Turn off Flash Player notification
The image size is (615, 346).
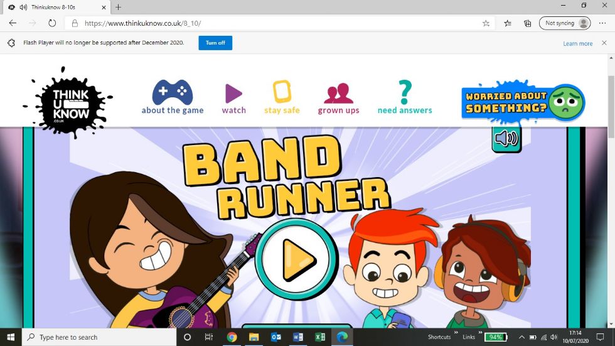215,43
